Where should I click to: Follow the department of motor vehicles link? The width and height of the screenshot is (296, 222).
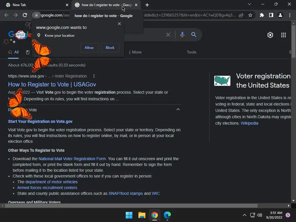(x=51, y=182)
